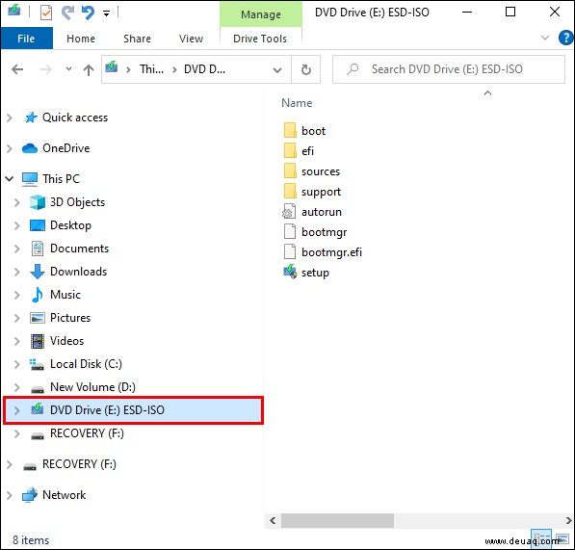Click the horizontal scrollbar thumb
Screen dimensions: 575x550
tap(337, 520)
